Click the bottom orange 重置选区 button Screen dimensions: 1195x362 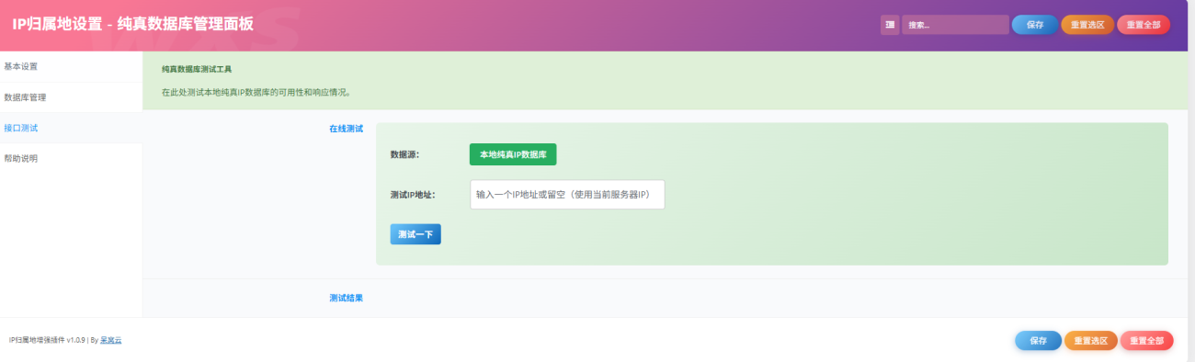1091,341
